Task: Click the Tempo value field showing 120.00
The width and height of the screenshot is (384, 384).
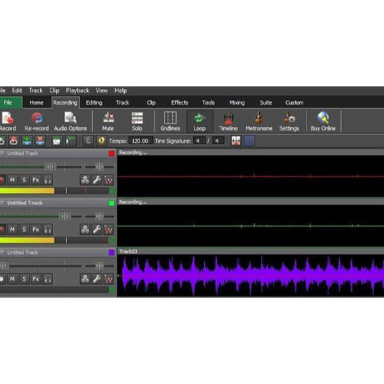Action: (x=141, y=141)
